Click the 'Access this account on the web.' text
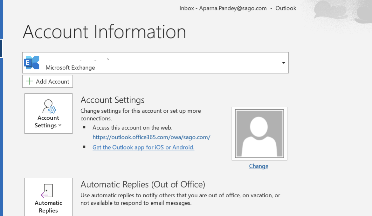The image size is (372, 216). [132, 128]
